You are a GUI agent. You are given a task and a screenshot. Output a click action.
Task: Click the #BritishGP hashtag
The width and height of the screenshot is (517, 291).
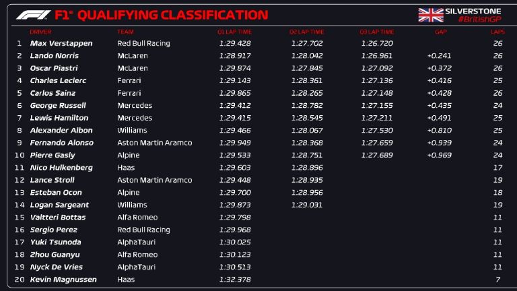479,20
